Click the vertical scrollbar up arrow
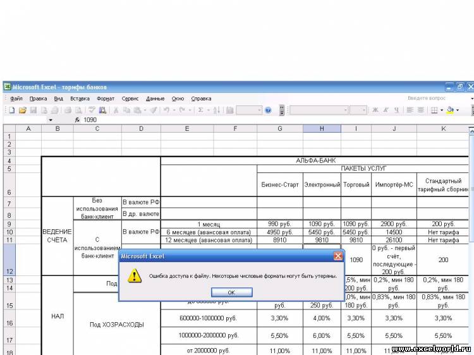474x355 pixels. pyautogui.click(x=471, y=131)
